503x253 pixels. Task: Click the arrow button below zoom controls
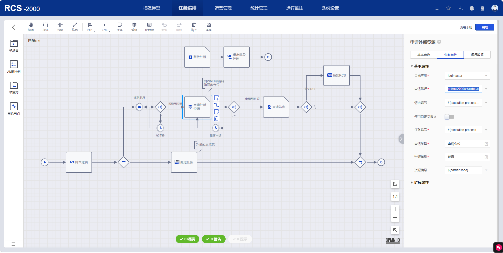395,230
